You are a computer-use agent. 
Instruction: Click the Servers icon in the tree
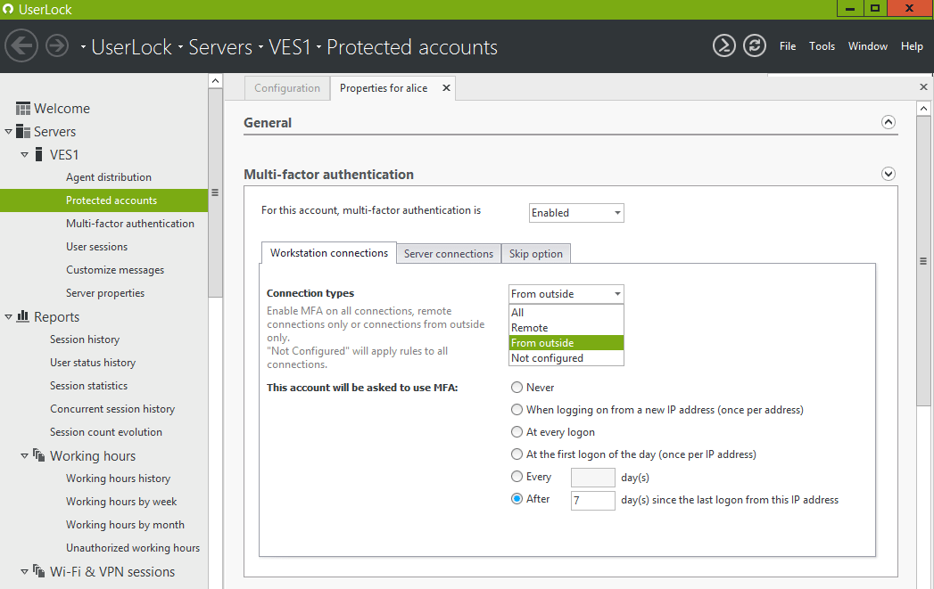pos(22,131)
